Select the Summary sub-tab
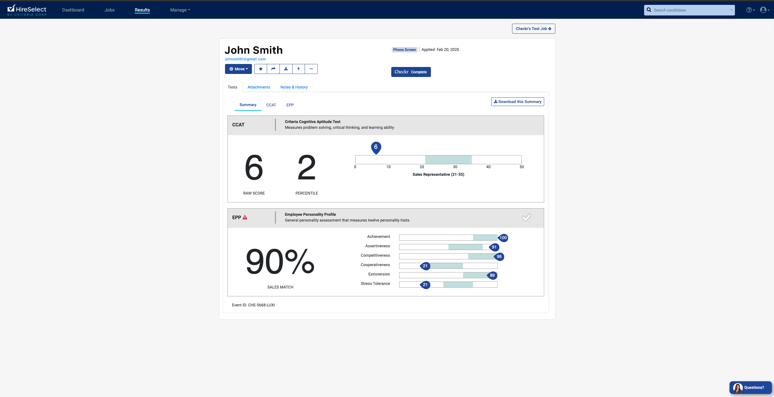 [248, 105]
